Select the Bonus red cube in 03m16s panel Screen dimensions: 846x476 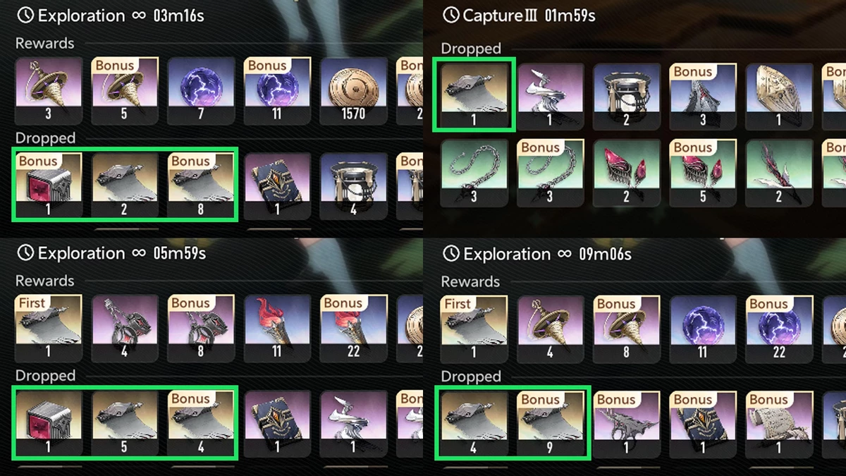pyautogui.click(x=49, y=186)
